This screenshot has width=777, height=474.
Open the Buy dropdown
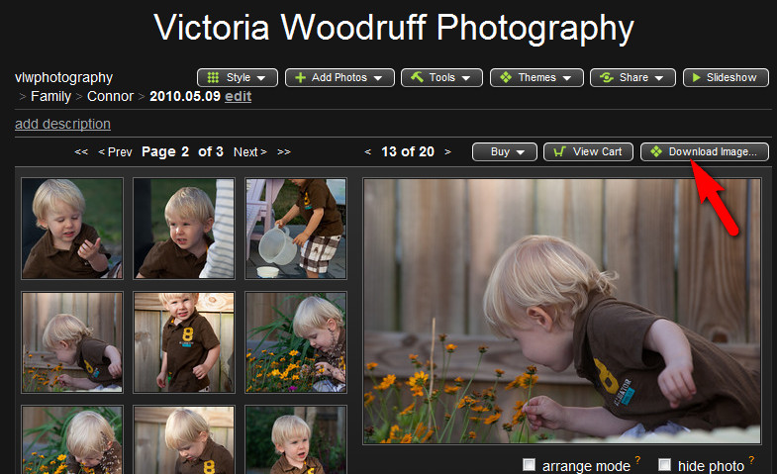(x=505, y=152)
